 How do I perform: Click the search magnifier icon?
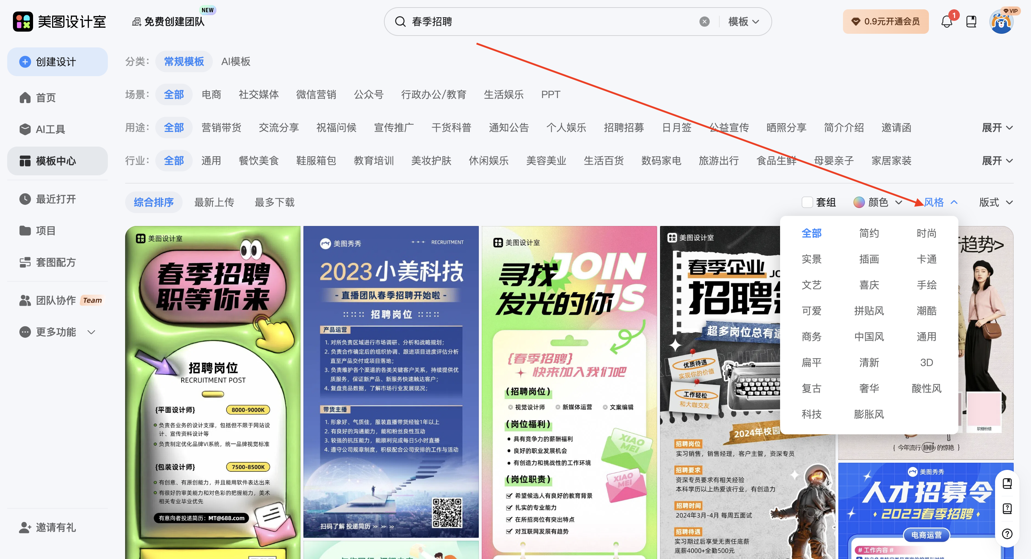click(400, 22)
